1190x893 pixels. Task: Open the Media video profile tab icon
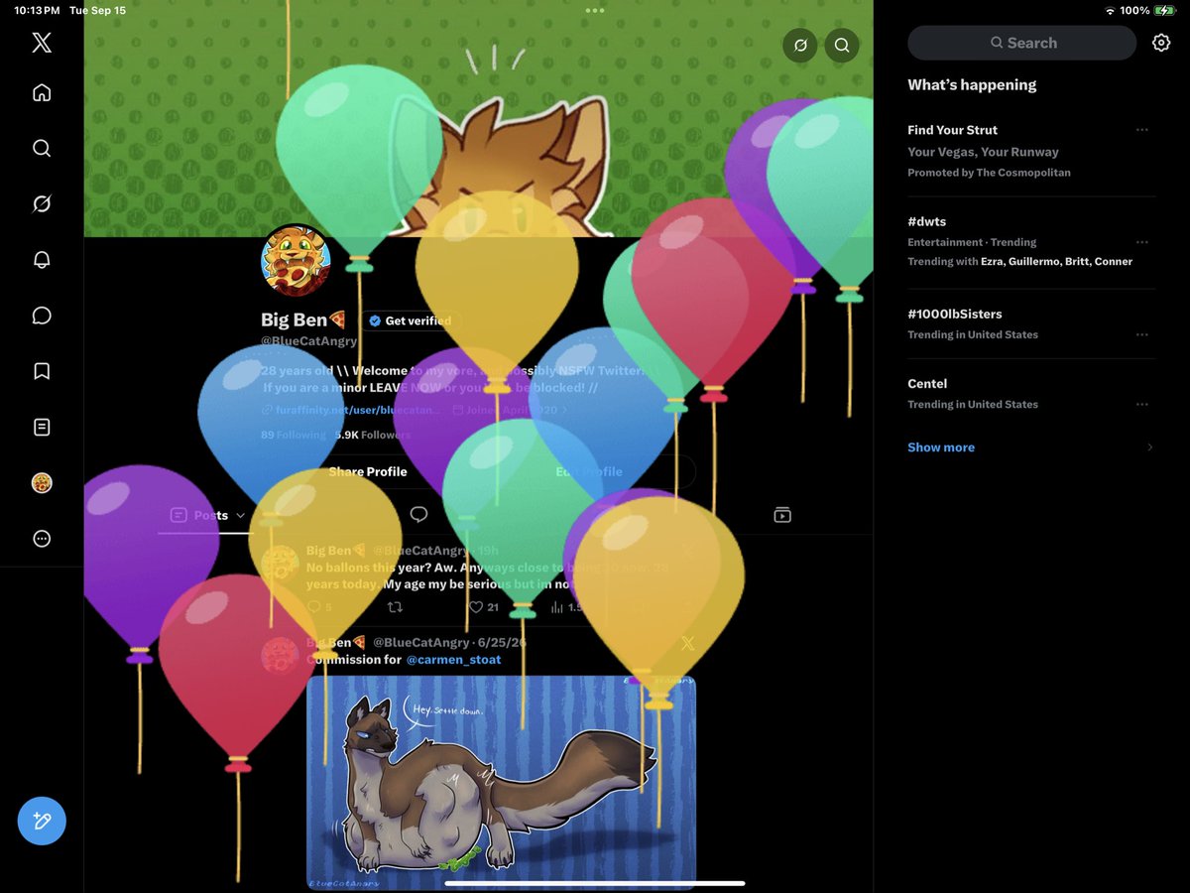click(782, 515)
